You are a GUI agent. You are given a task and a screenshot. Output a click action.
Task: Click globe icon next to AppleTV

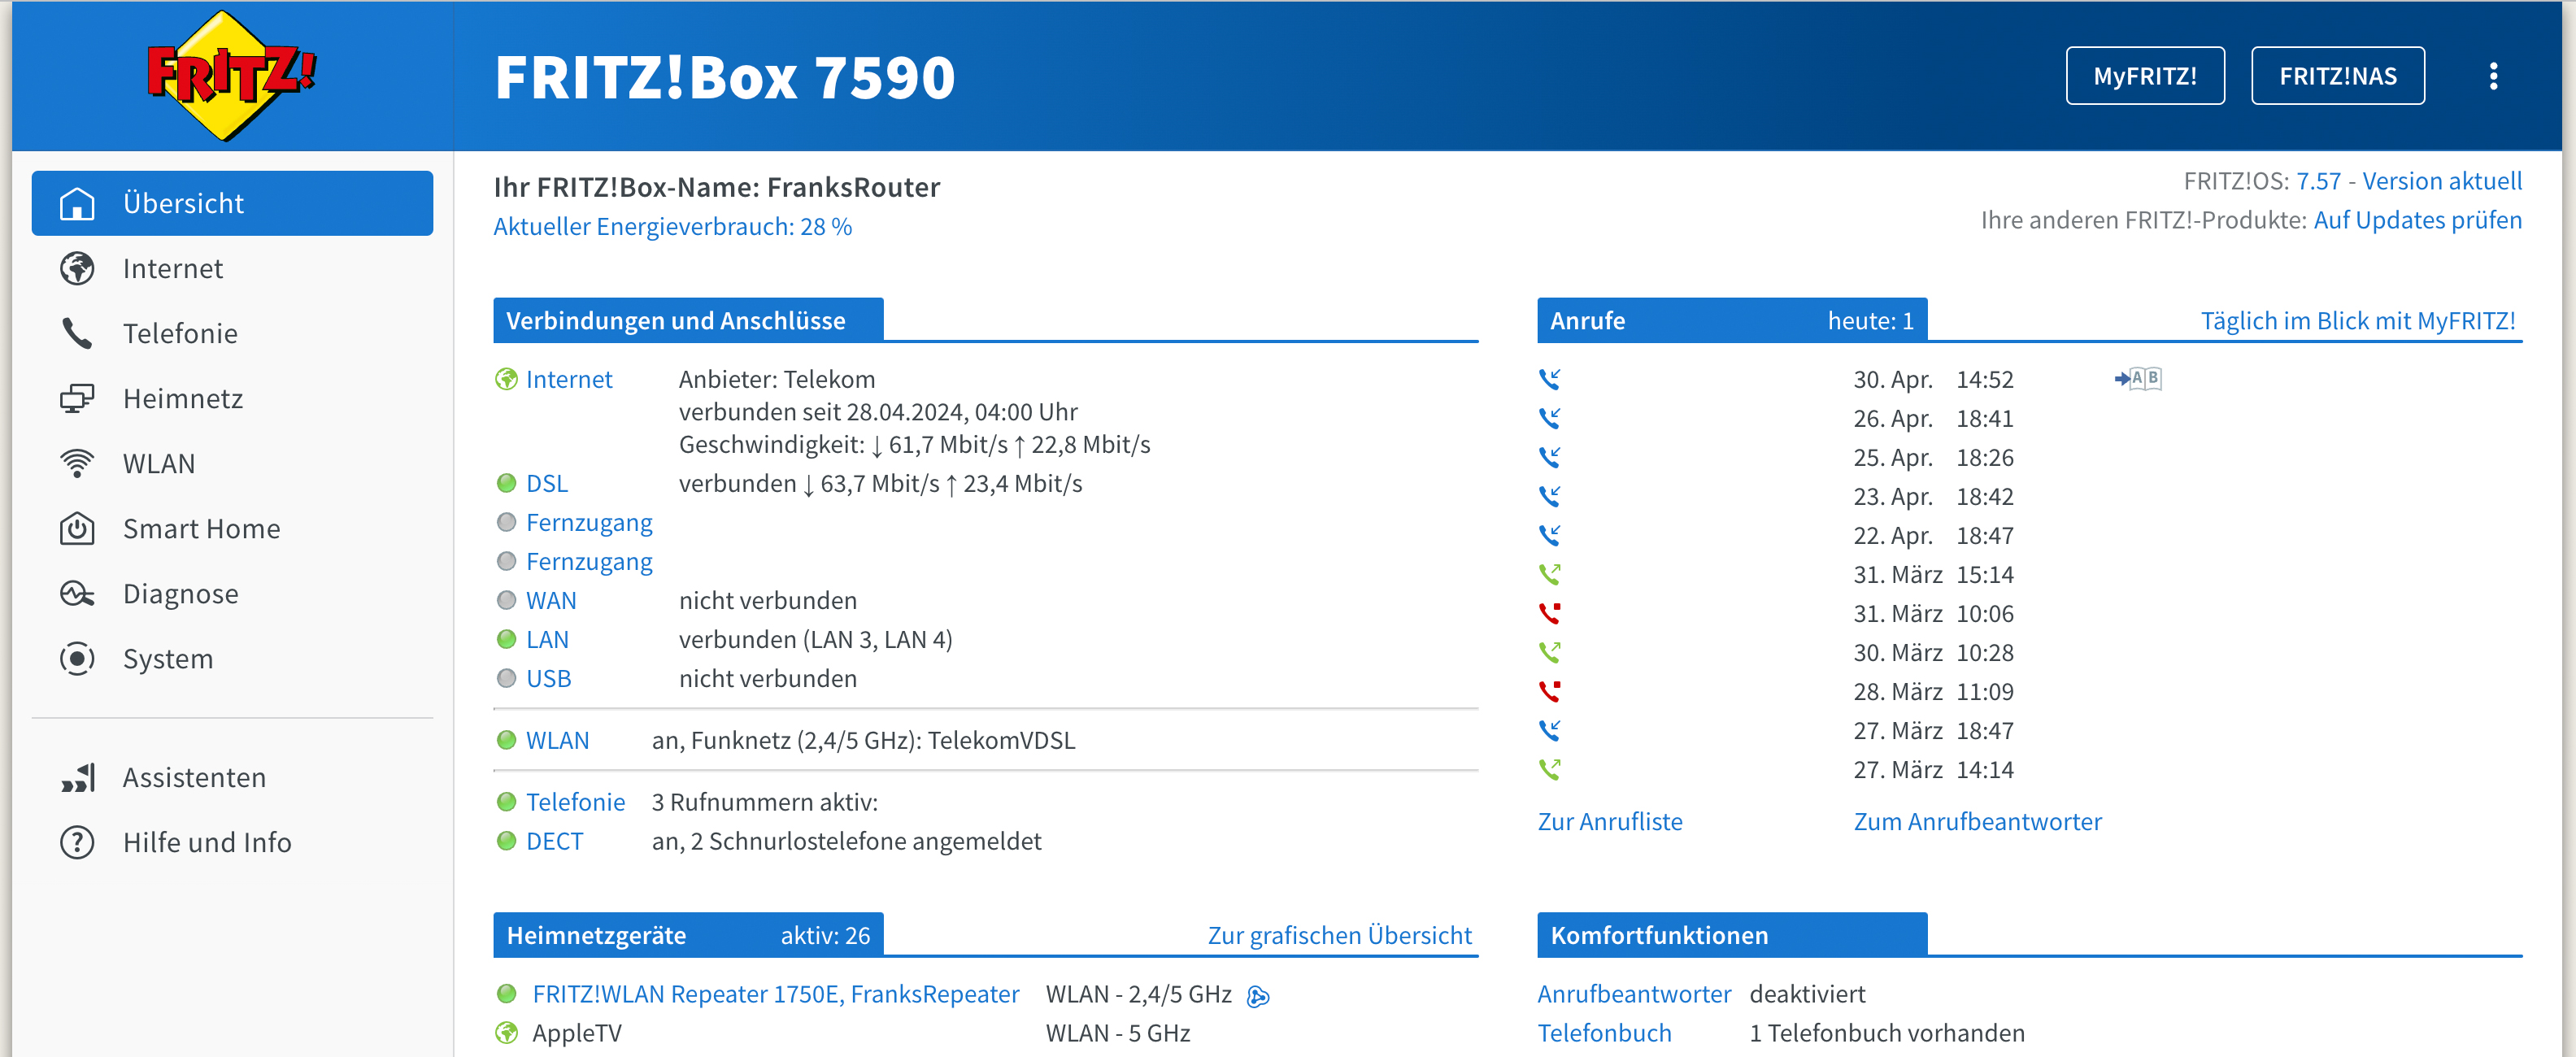click(x=507, y=1033)
